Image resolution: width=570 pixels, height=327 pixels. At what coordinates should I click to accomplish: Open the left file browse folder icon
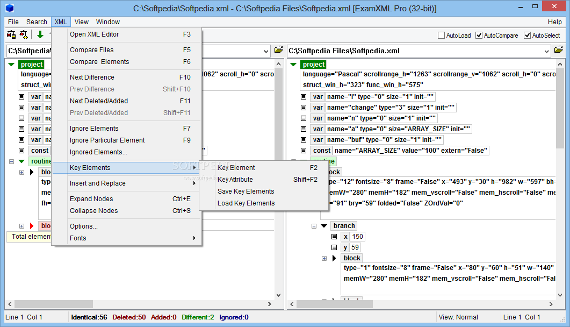tap(278, 50)
